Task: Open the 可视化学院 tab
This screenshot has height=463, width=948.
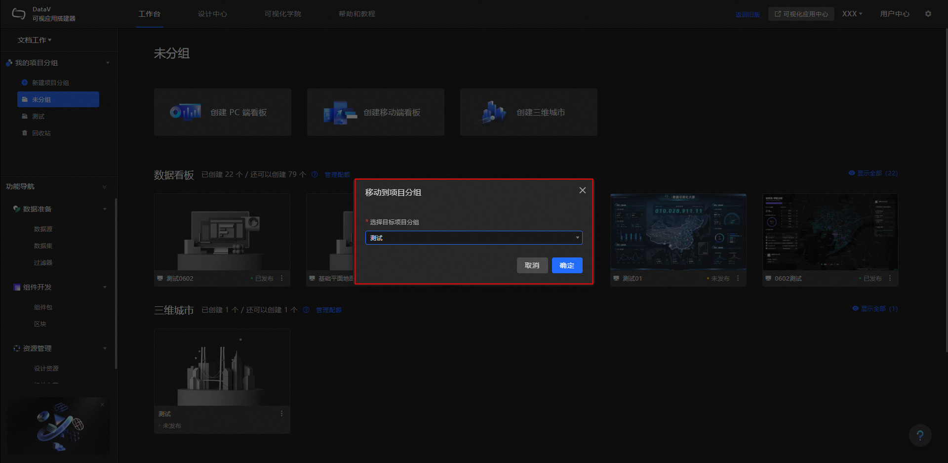Action: point(283,14)
